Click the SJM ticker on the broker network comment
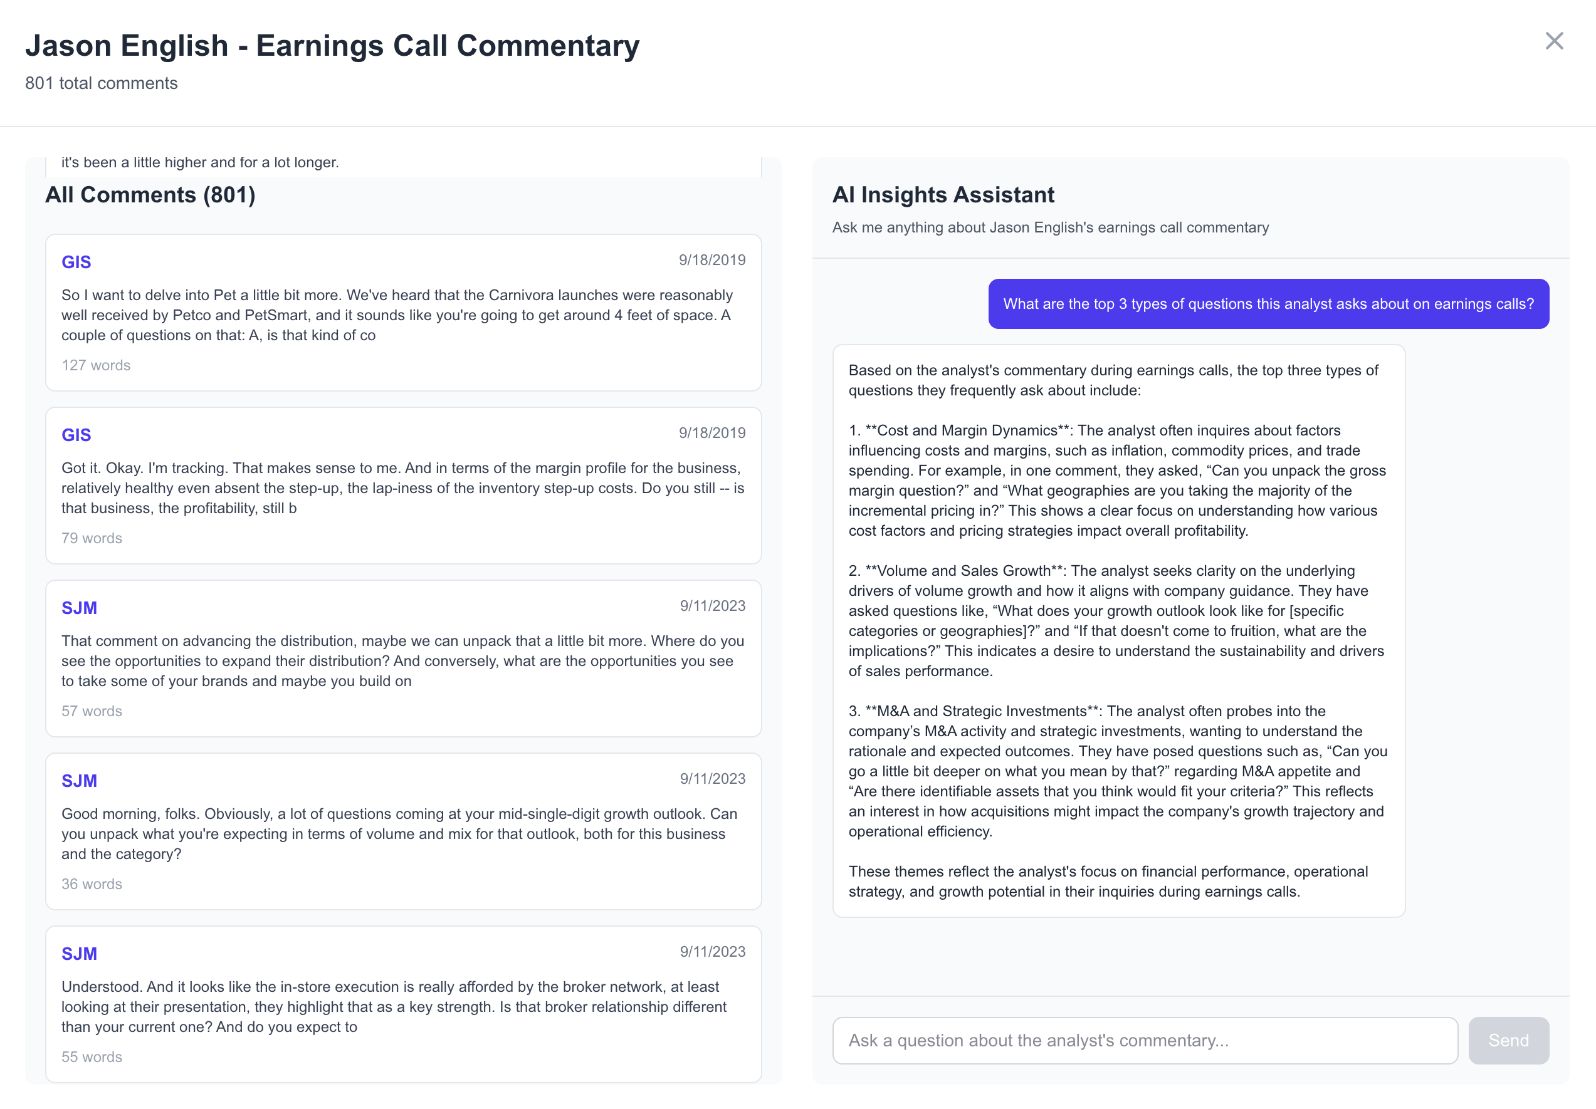Viewport: 1596px width, 1109px height. (78, 954)
